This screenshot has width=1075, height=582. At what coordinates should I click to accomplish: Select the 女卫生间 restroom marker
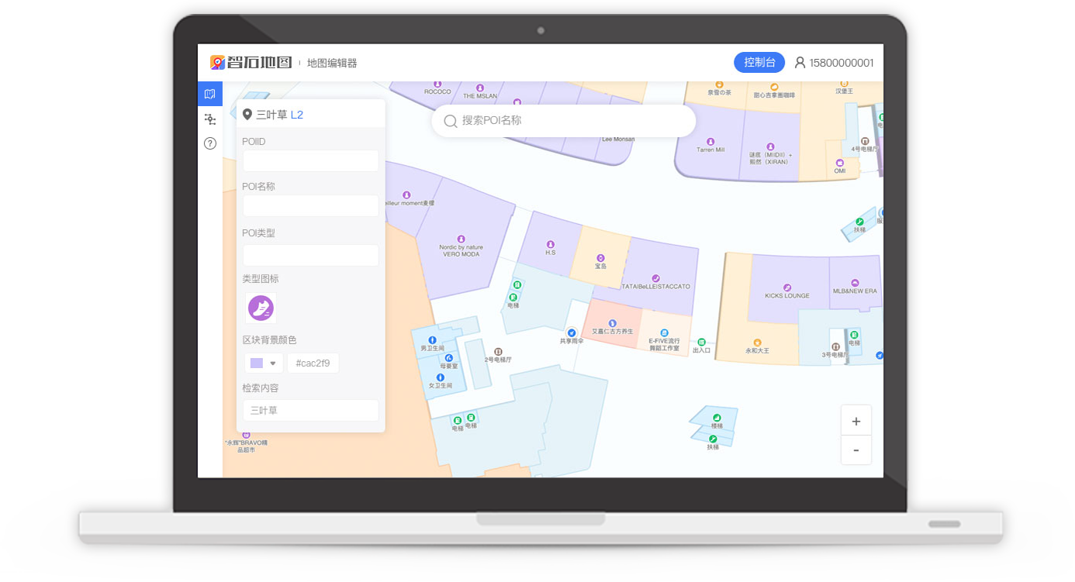tap(440, 377)
